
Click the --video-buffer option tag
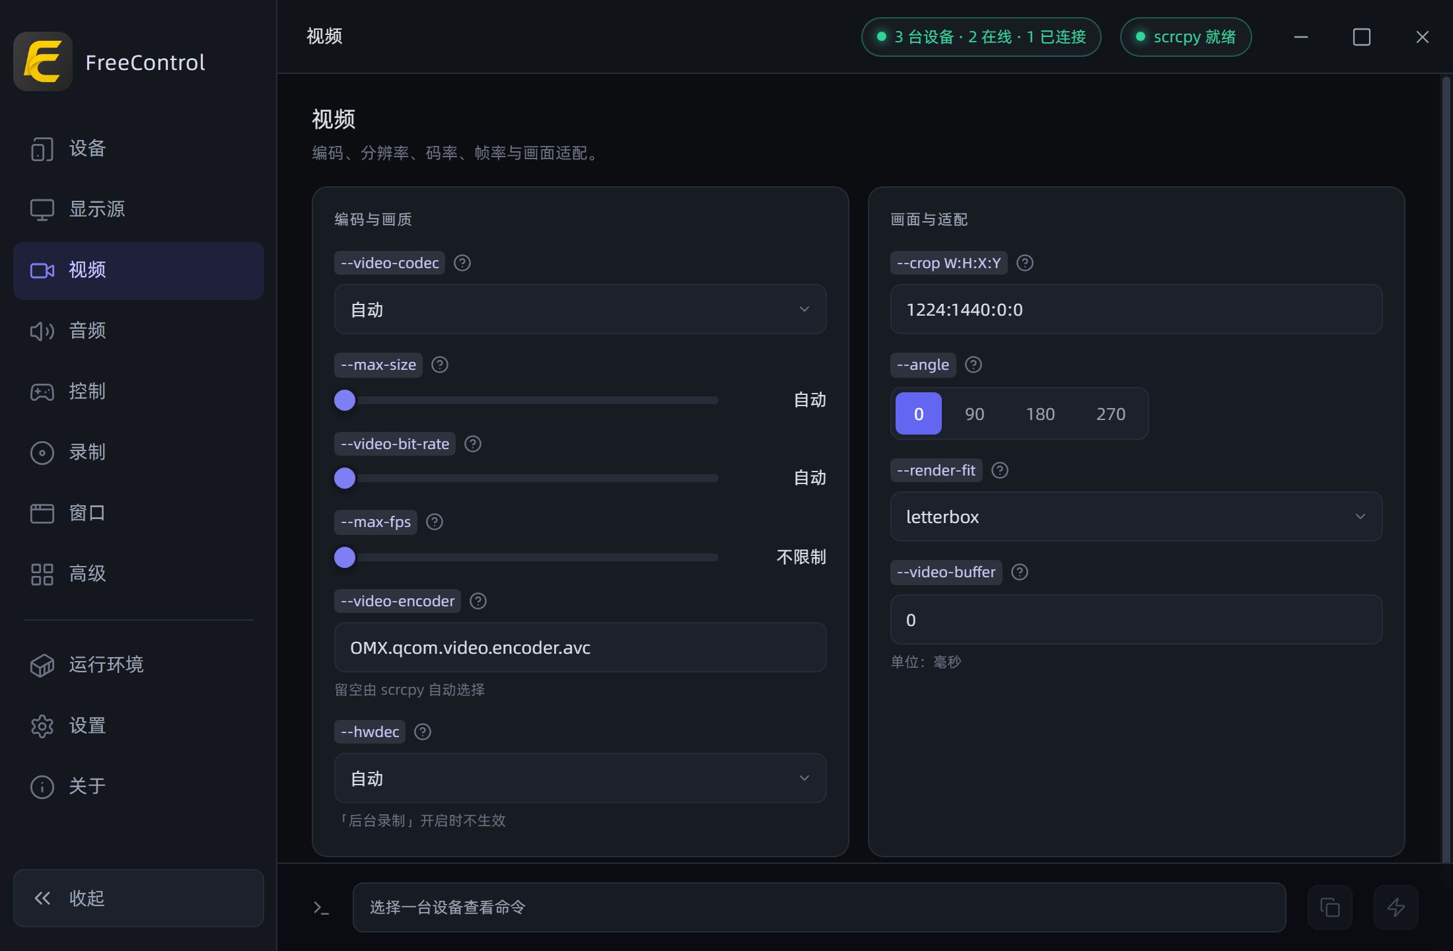946,572
